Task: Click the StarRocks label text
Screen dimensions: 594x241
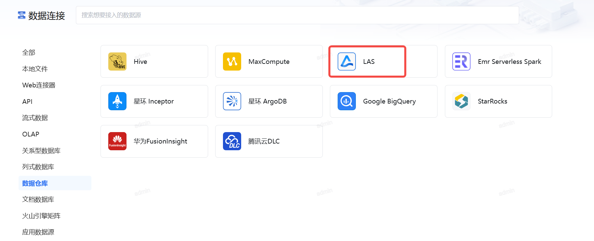Action: [x=492, y=101]
